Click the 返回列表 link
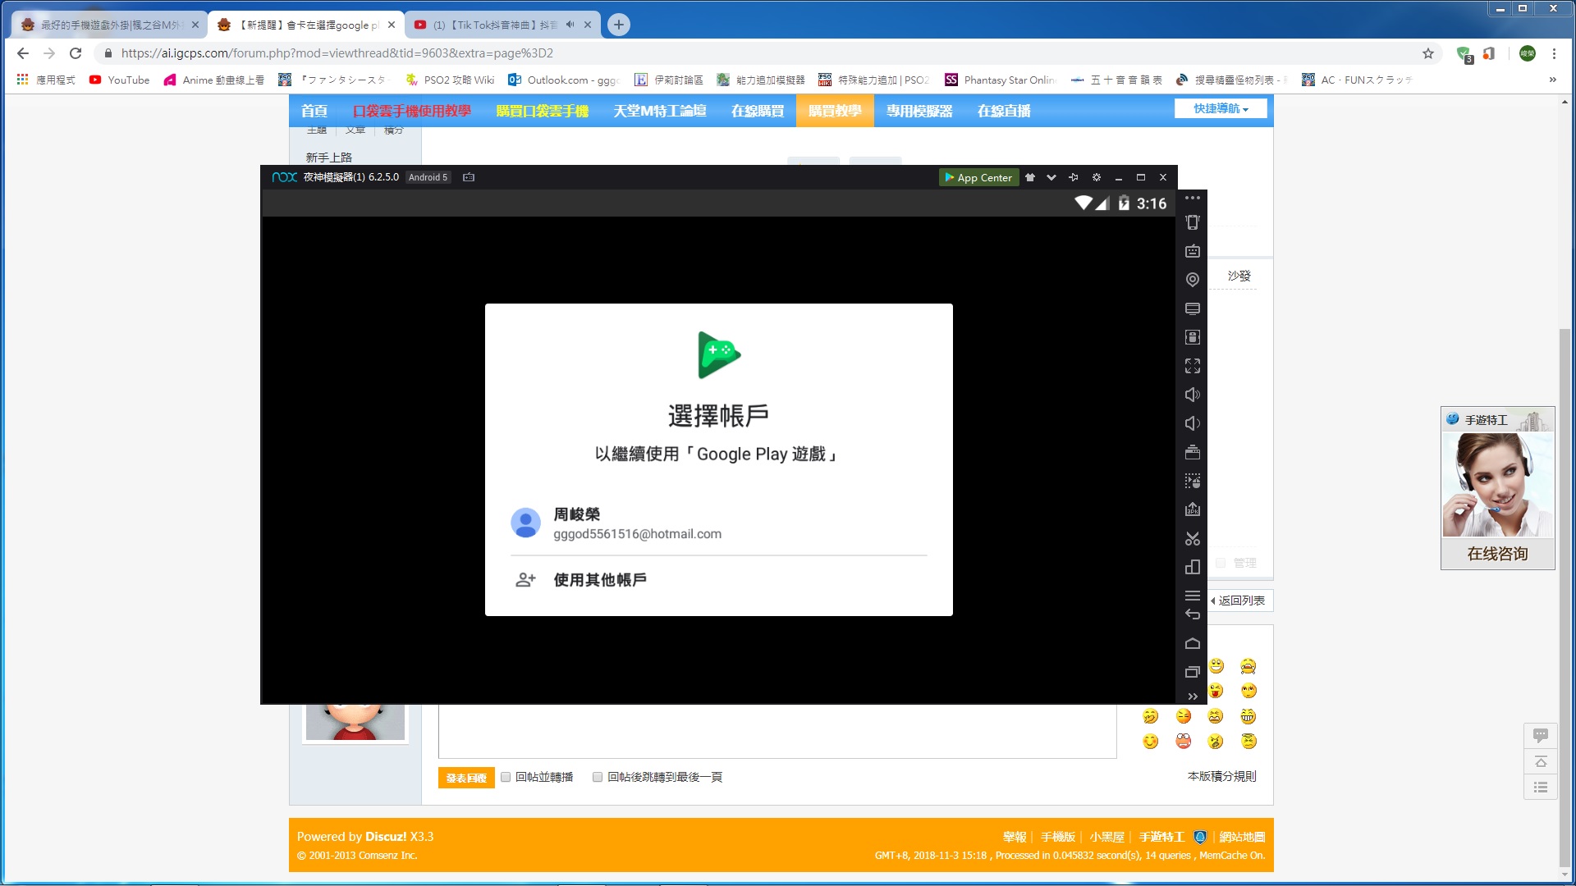This screenshot has width=1576, height=886. pos(1239,601)
